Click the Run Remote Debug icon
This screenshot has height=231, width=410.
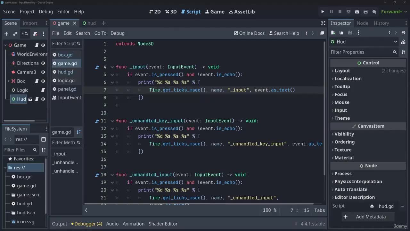348,12
